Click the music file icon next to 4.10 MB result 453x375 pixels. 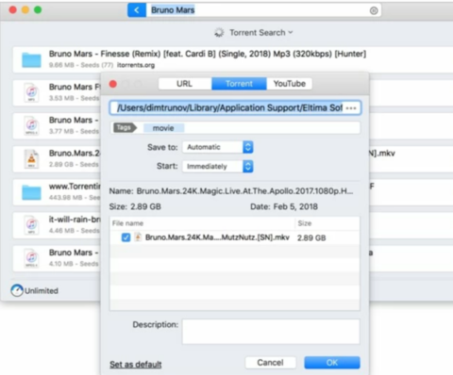tap(31, 258)
